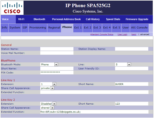
Task: Click the User Friendly ID field
Action: tap(132, 68)
